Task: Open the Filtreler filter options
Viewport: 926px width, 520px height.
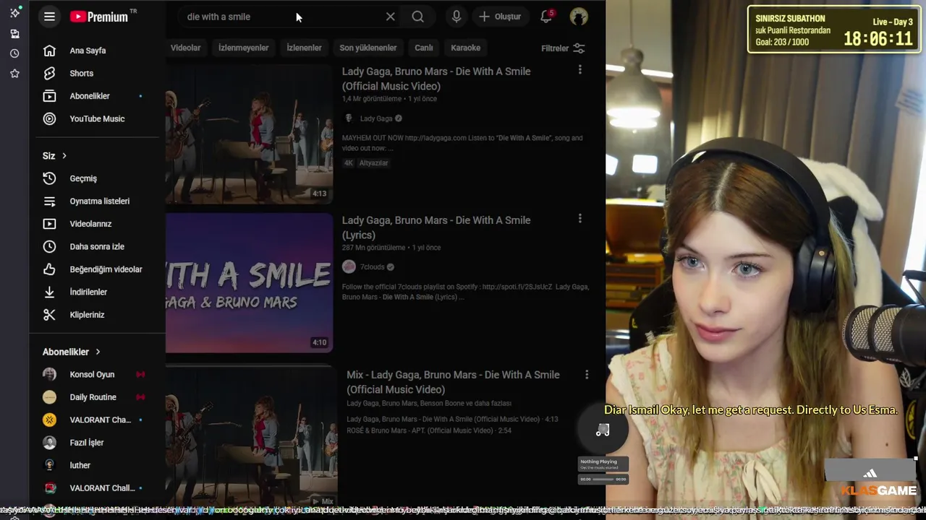Action: (563, 48)
